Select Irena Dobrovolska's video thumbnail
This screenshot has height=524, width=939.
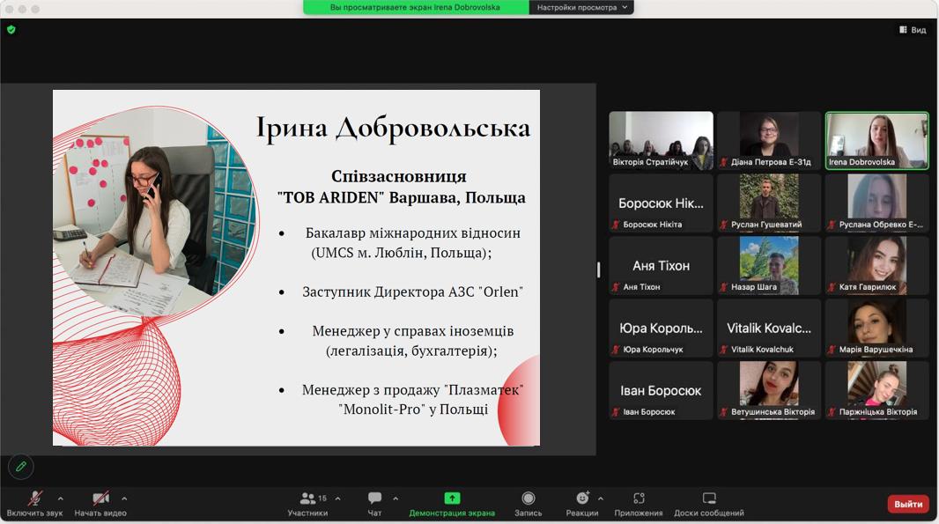click(x=876, y=140)
